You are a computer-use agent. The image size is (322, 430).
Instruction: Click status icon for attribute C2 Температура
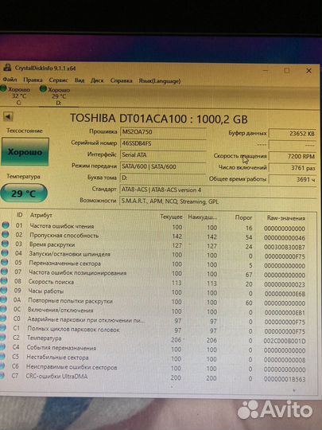(x=2, y=338)
